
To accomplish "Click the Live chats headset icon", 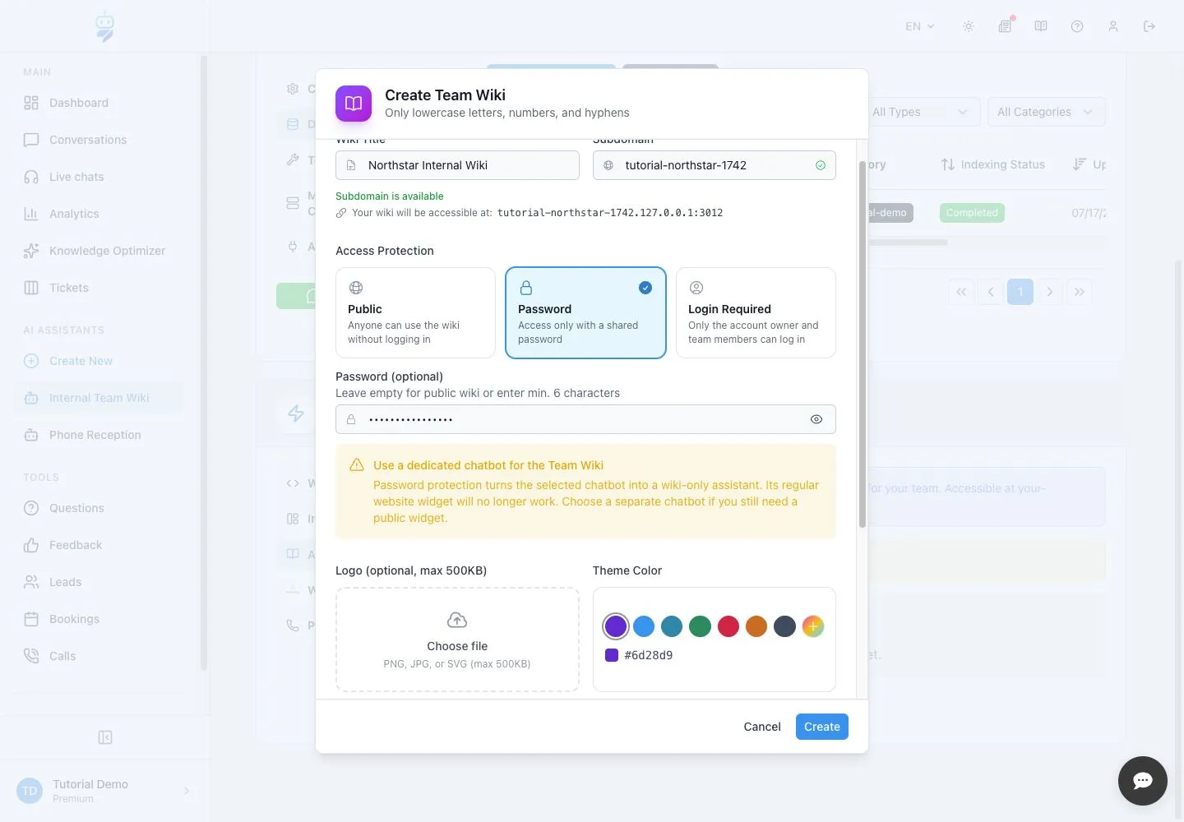I will pyautogui.click(x=31, y=177).
